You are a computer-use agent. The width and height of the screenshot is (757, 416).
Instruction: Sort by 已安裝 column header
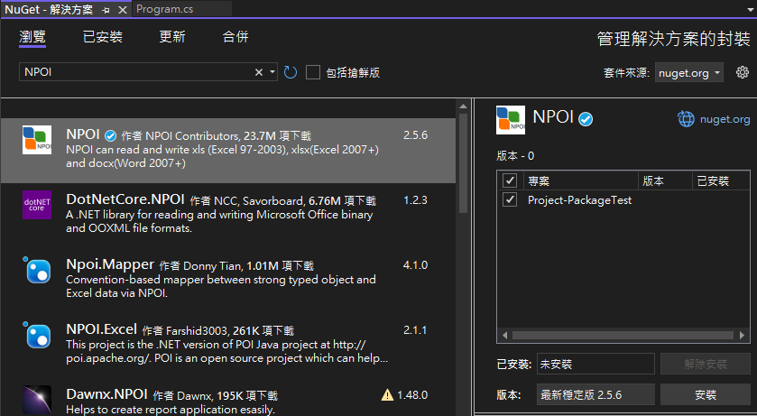pyautogui.click(x=721, y=180)
